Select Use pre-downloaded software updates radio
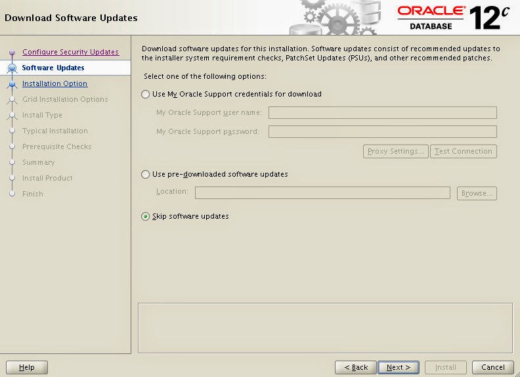This screenshot has height=377, width=520. click(145, 174)
